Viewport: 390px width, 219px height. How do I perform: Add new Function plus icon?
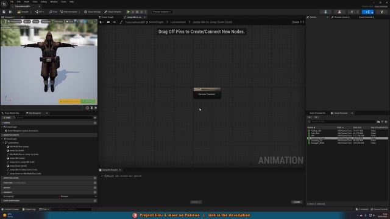95,182
